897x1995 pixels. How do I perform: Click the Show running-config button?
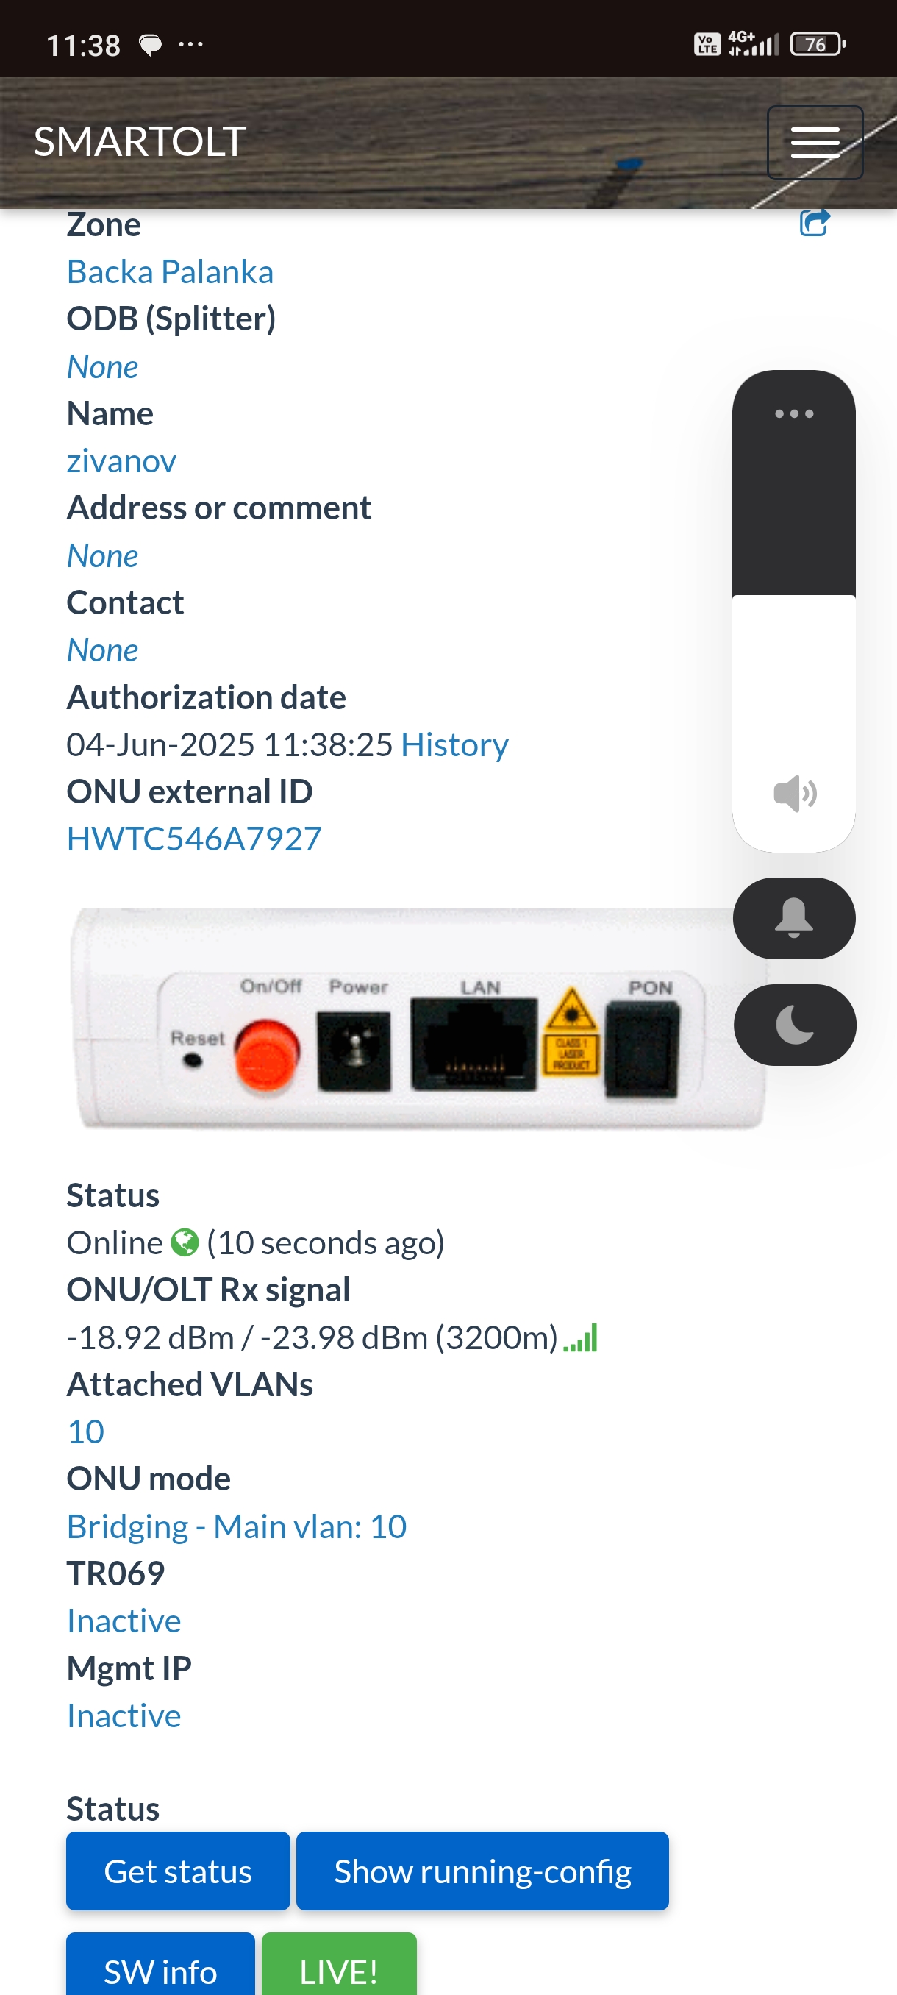point(482,1870)
